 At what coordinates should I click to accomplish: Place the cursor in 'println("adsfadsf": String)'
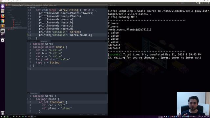(x=60, y=32)
